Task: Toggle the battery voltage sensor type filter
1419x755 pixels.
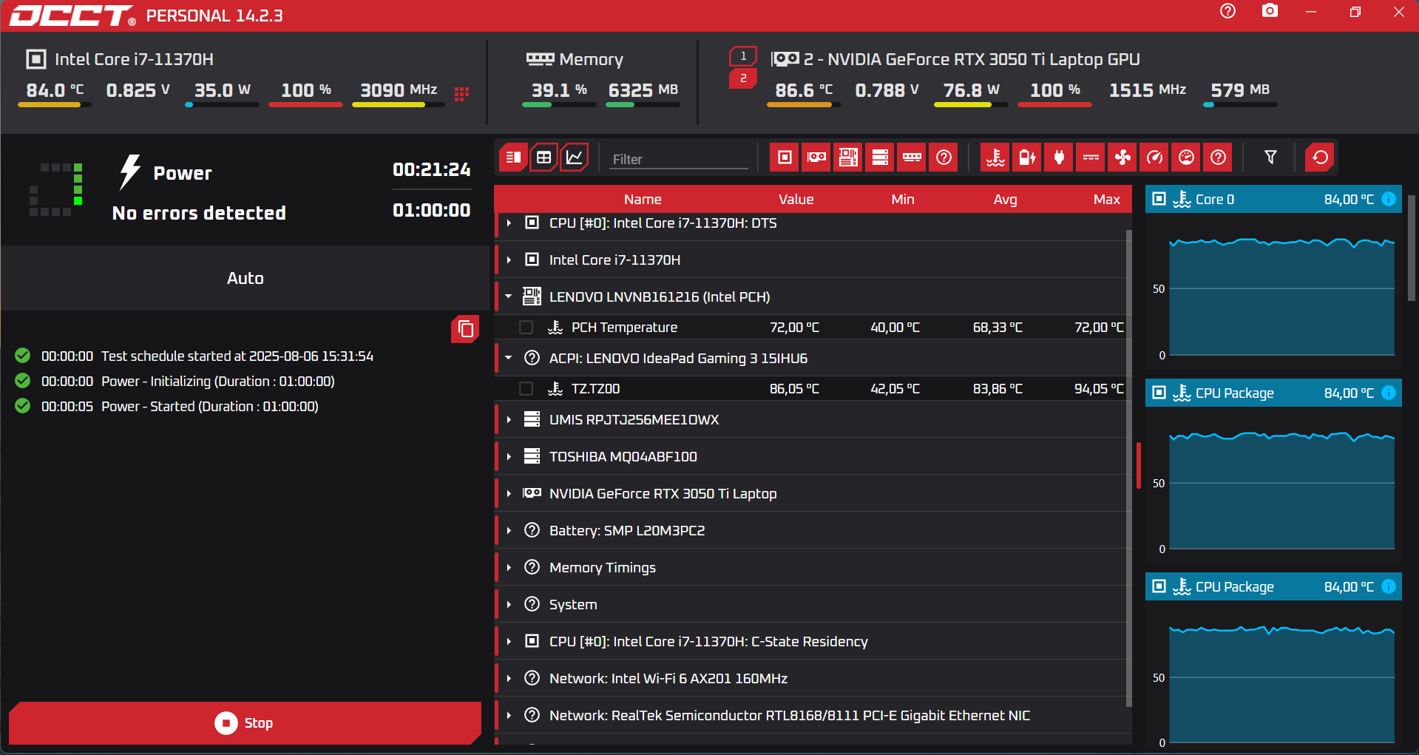Action: 1027,158
